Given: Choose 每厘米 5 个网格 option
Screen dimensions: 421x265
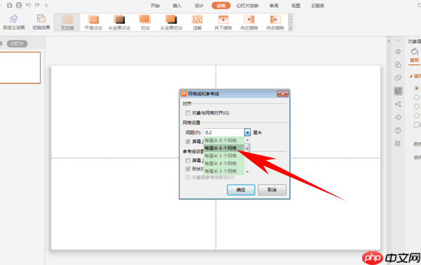Looking at the screenshot, I should click(224, 156).
